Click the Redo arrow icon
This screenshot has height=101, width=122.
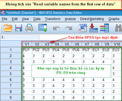click(x=69, y=28)
